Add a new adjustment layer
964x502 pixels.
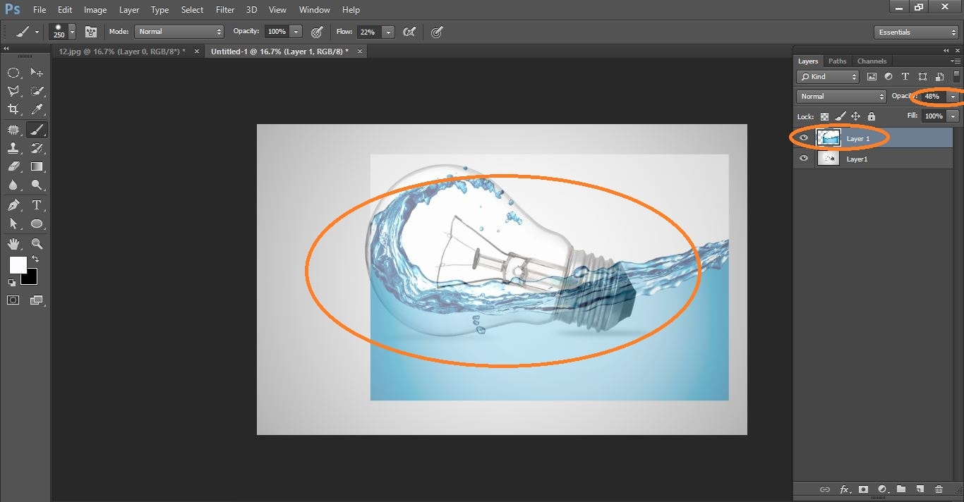(x=883, y=489)
